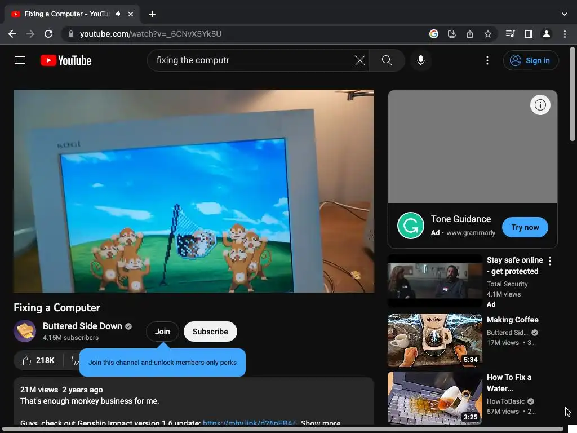
Task: Open How To Fix a Water video thumbnail
Action: (x=435, y=398)
